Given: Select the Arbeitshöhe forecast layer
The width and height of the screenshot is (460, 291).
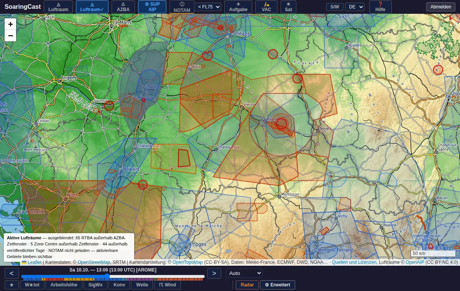Looking at the screenshot, I should coord(64,285).
